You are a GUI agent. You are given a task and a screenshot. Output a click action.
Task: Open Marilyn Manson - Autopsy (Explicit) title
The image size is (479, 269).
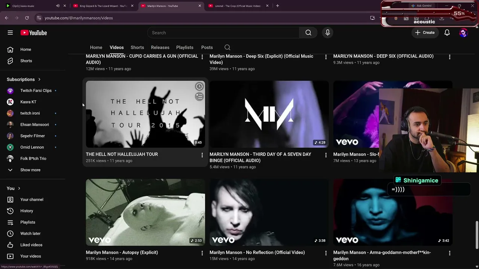[x=122, y=253]
